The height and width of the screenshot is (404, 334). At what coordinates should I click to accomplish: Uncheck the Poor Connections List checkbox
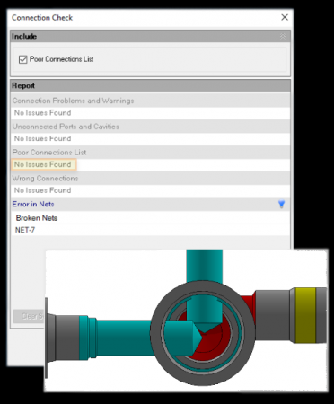(x=22, y=59)
